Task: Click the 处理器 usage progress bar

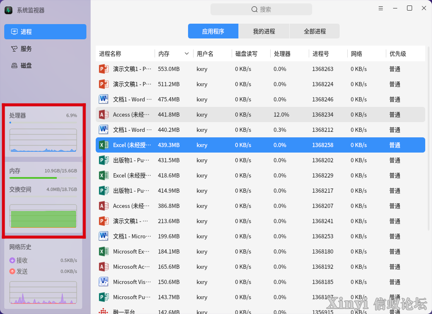Action: (43, 123)
